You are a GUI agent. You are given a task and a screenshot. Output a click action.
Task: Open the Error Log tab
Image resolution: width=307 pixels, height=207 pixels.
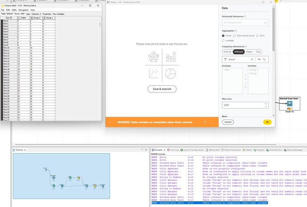coord(173,150)
